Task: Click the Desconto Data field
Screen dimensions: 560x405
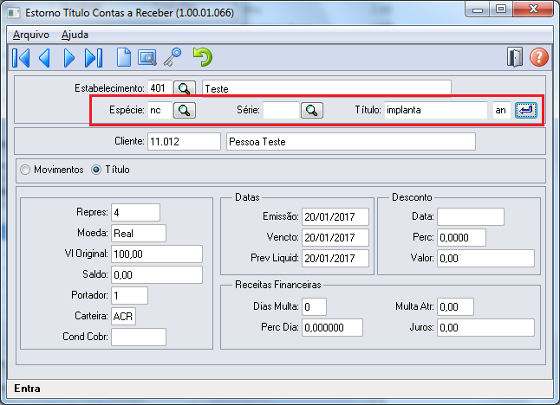Action: (x=471, y=216)
